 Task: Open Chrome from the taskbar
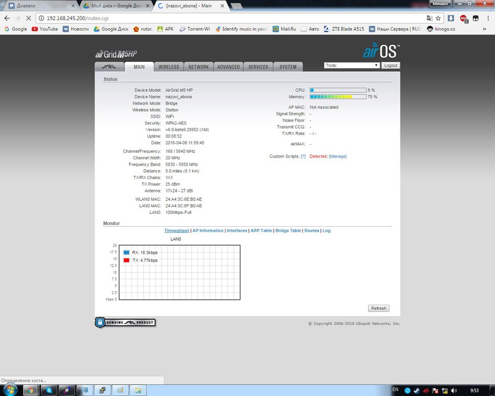coord(30,390)
